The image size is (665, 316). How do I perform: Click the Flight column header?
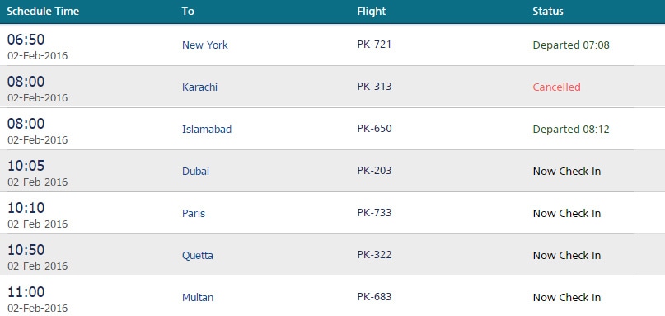tap(371, 12)
